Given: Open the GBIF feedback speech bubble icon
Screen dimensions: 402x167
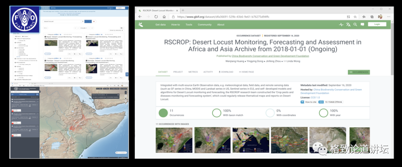Looking at the screenshot, I should point(362,24).
